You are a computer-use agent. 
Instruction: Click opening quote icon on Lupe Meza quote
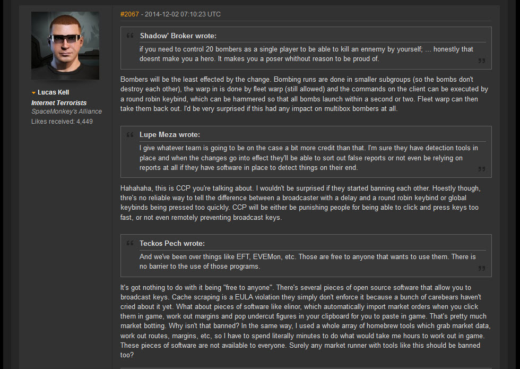click(130, 134)
